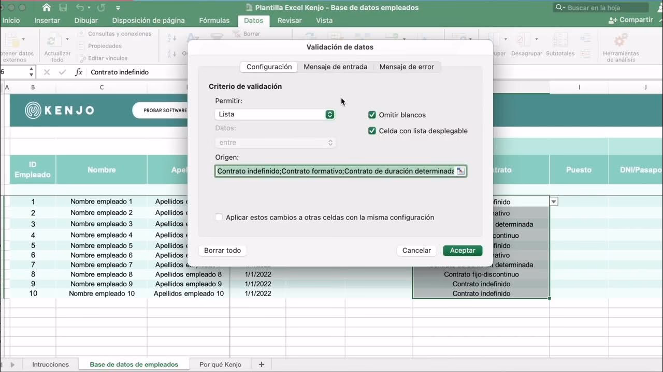Click column C header
This screenshot has width=663, height=372.
(102, 87)
